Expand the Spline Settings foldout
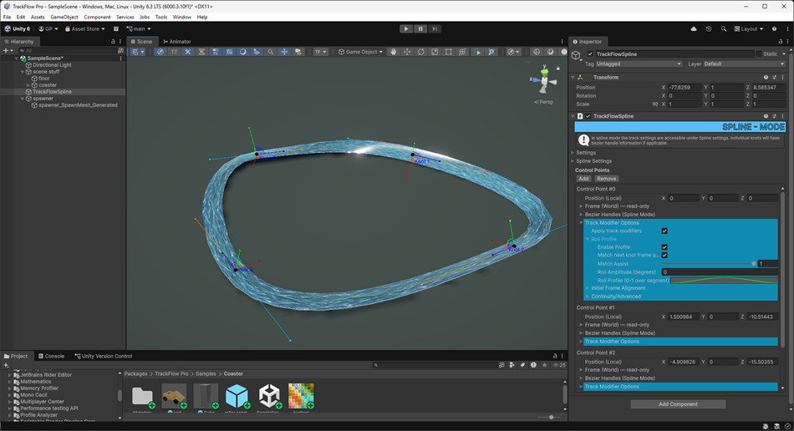The image size is (794, 431). (593, 161)
